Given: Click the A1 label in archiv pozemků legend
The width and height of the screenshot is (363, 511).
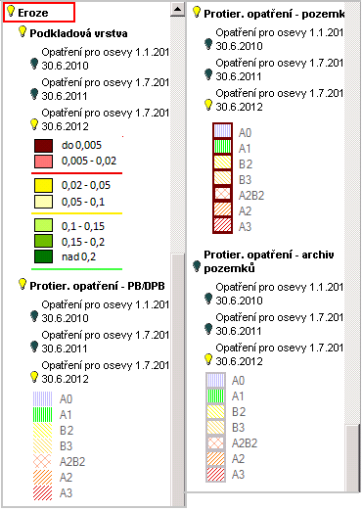Looking at the screenshot, I should coord(238,396).
